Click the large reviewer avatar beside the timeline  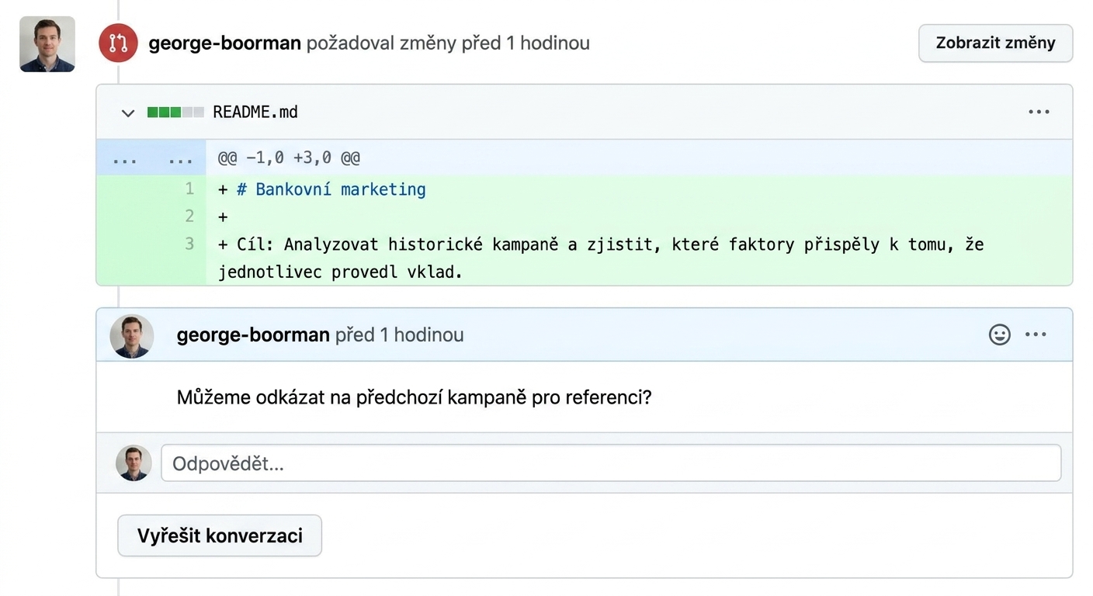pyautogui.click(x=47, y=44)
